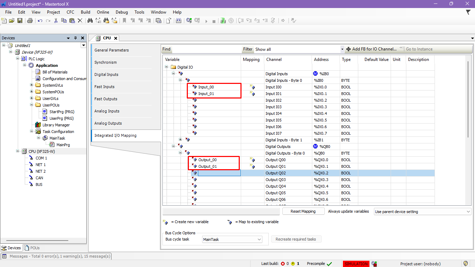The height and width of the screenshot is (267, 475).
Task: Click the pin icon on Devices panel
Action: pos(75,38)
